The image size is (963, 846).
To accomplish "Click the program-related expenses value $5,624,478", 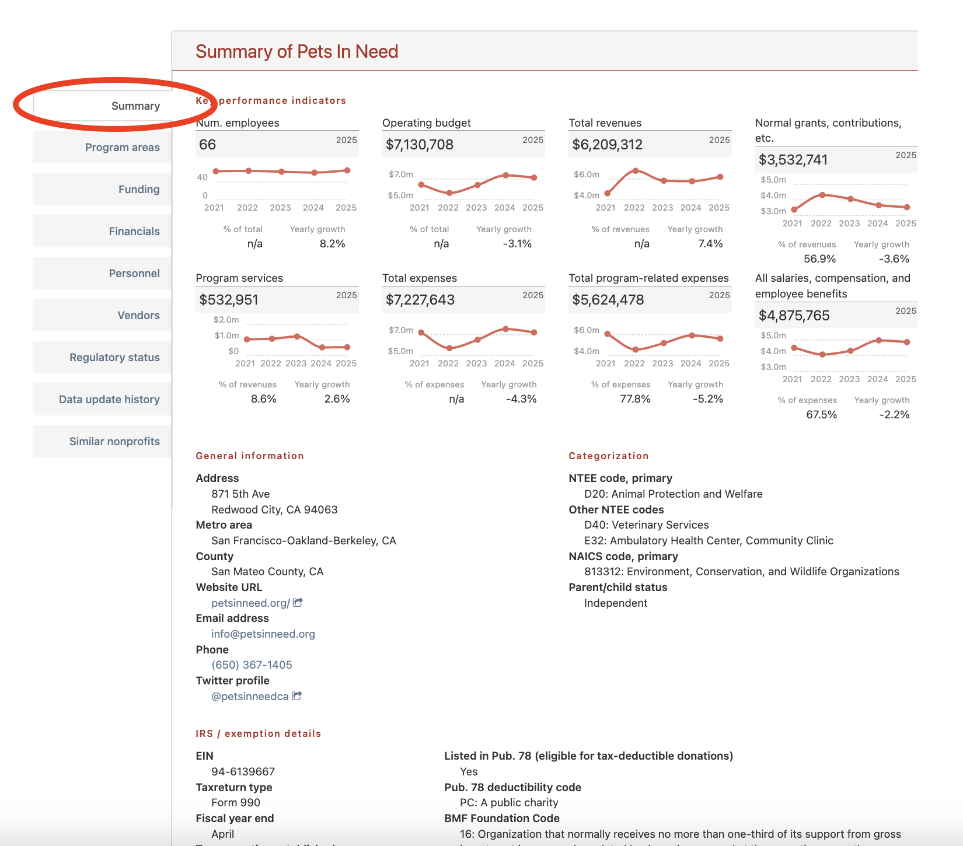I will 608,300.
